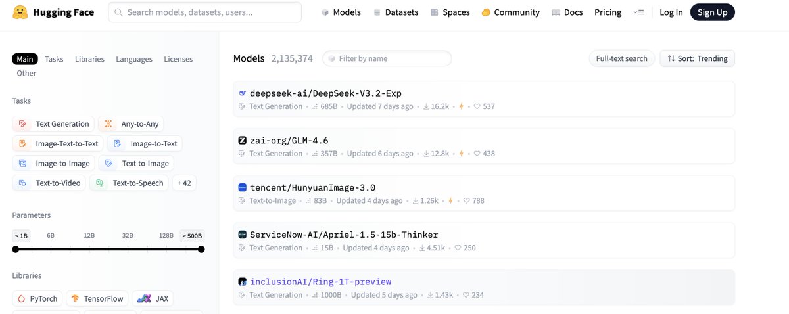789x314 pixels.
Task: Open tencent/HunyuanImage-3.0 model
Action: pos(313,188)
